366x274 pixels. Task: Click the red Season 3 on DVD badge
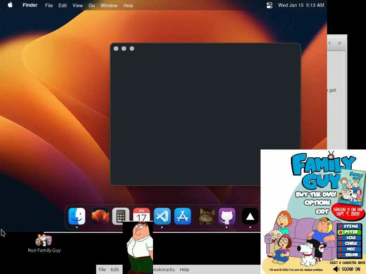pos(348,212)
